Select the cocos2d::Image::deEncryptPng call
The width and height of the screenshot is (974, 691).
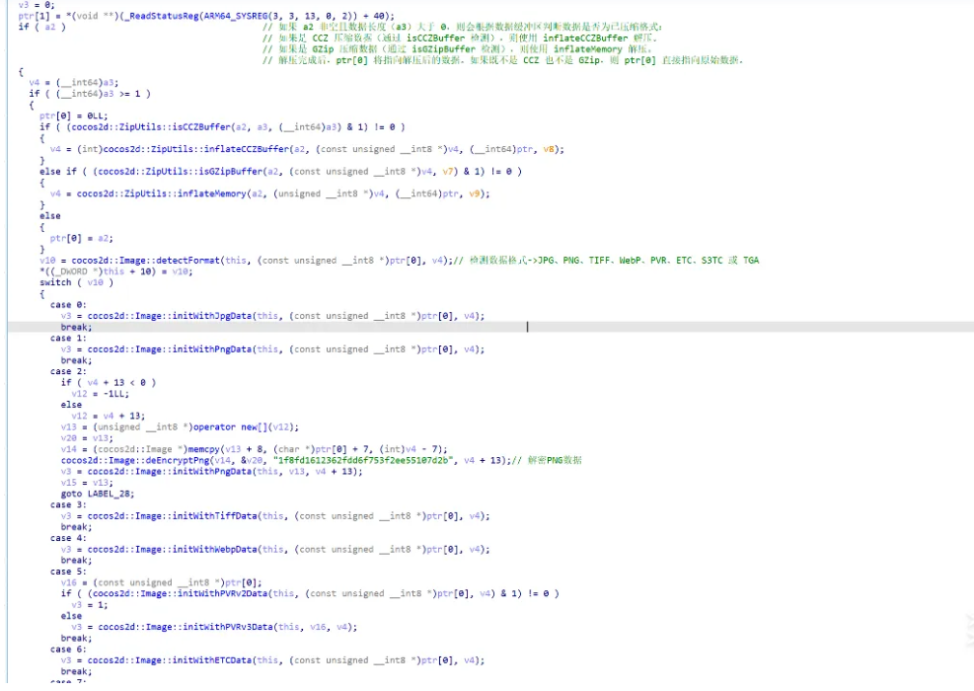click(x=135, y=462)
